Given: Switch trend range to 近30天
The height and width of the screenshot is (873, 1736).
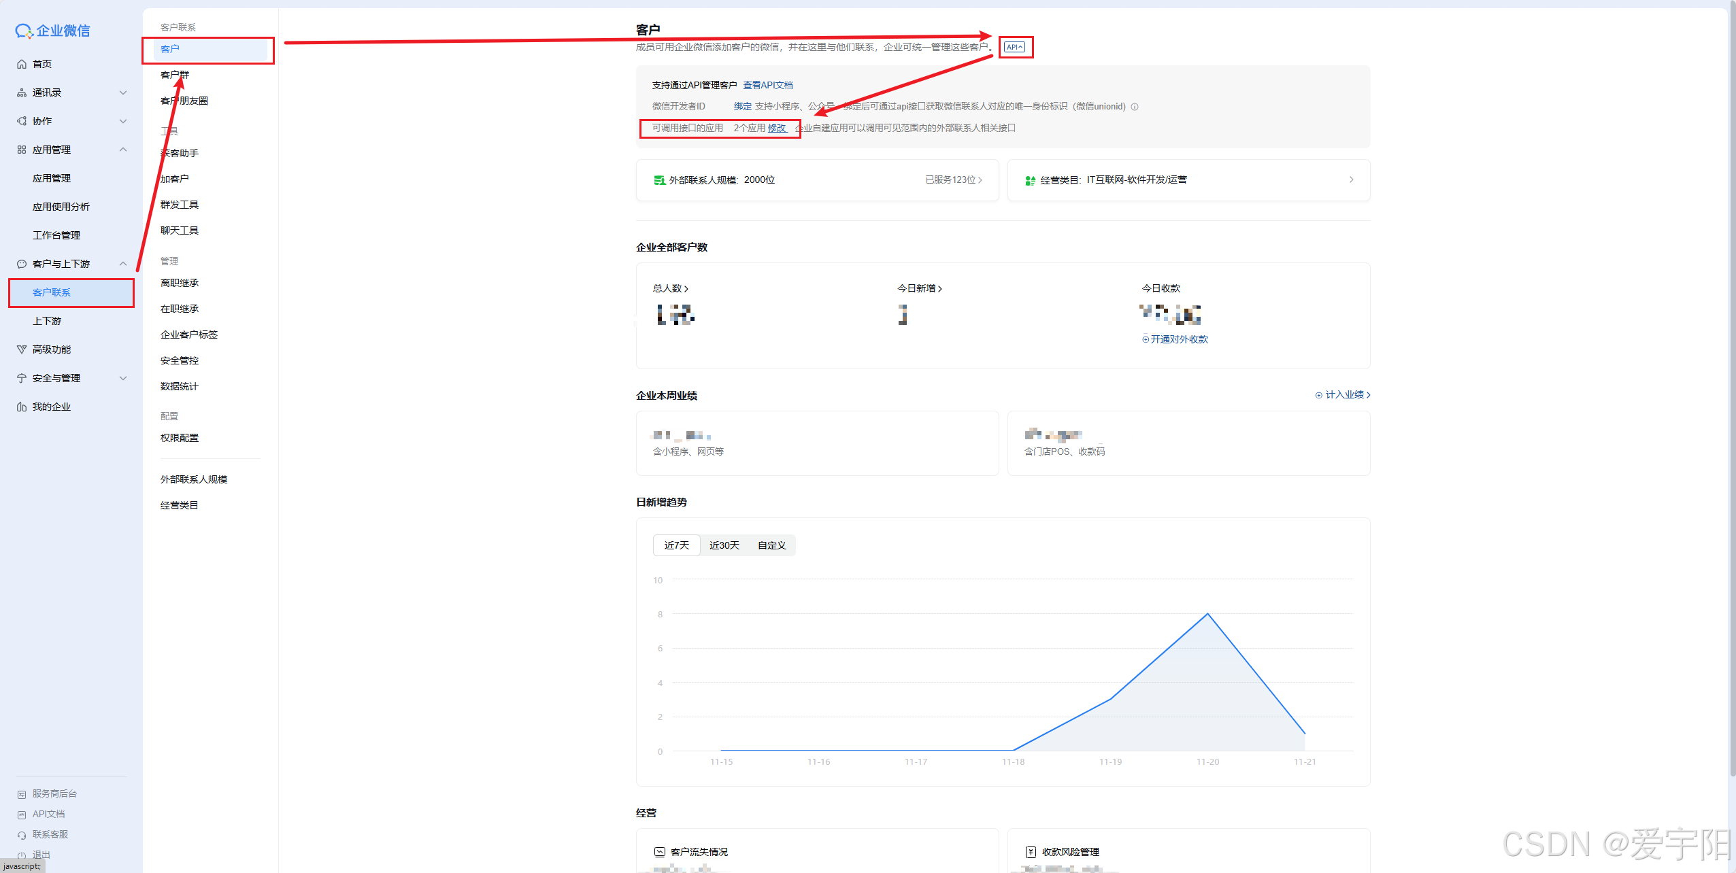Looking at the screenshot, I should [x=724, y=545].
